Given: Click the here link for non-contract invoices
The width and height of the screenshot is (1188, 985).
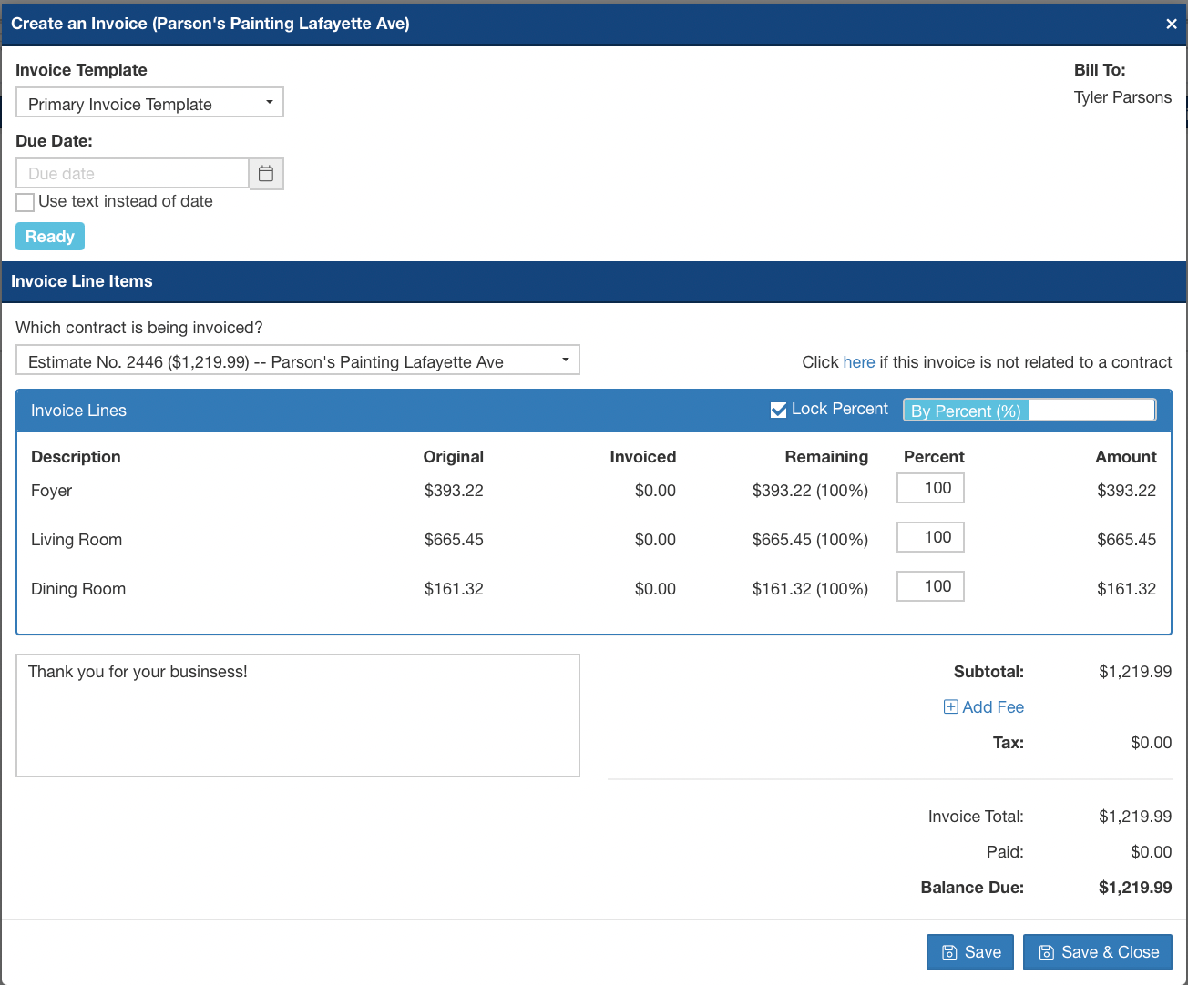Looking at the screenshot, I should coord(859,361).
